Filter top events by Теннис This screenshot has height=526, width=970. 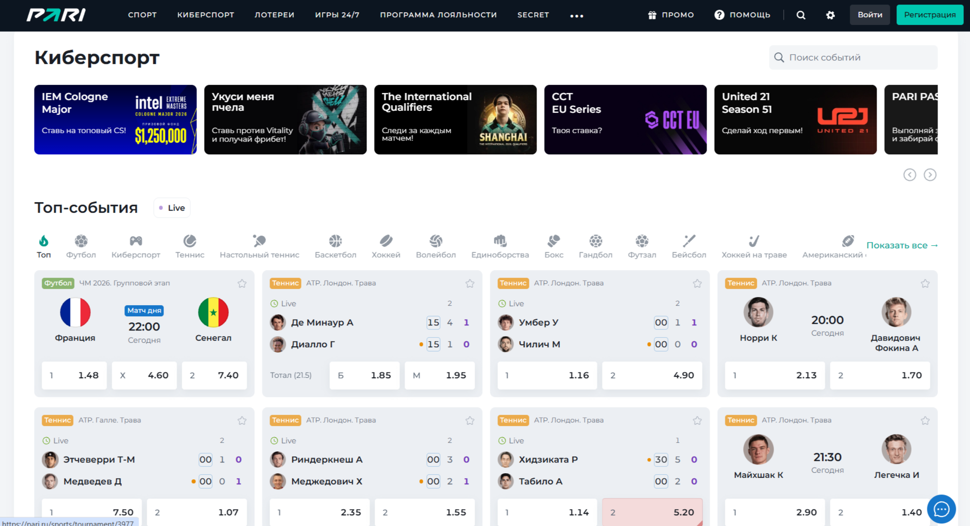point(190,246)
